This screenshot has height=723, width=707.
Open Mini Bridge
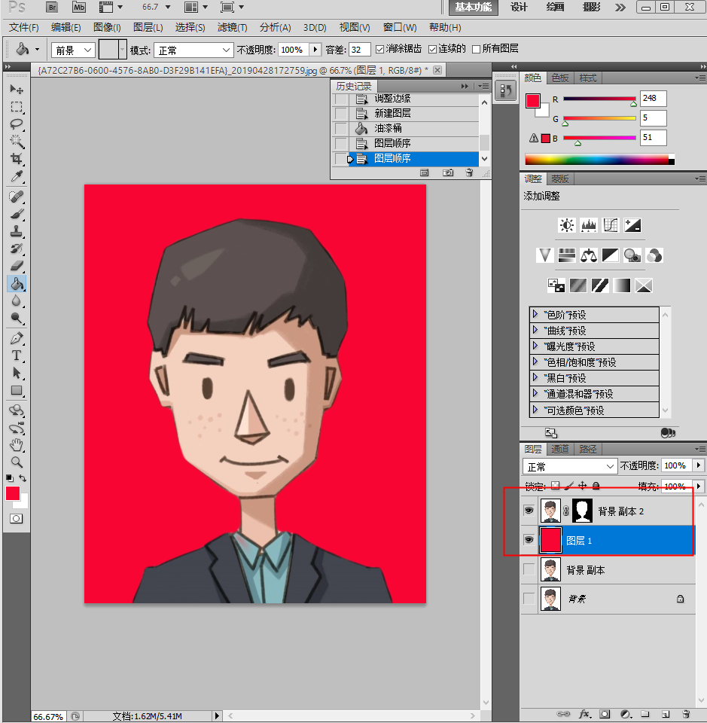pyautogui.click(x=79, y=7)
